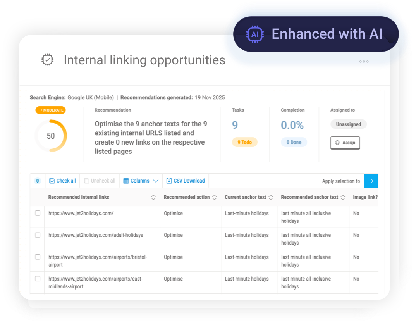
Task: Click the person icon inside the Assign button
Action: pyautogui.click(x=338, y=143)
